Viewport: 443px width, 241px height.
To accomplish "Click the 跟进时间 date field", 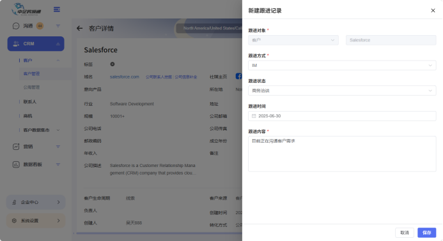I will (x=342, y=116).
